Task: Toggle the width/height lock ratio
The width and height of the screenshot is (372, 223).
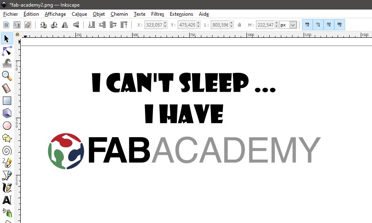Action: coord(239,25)
